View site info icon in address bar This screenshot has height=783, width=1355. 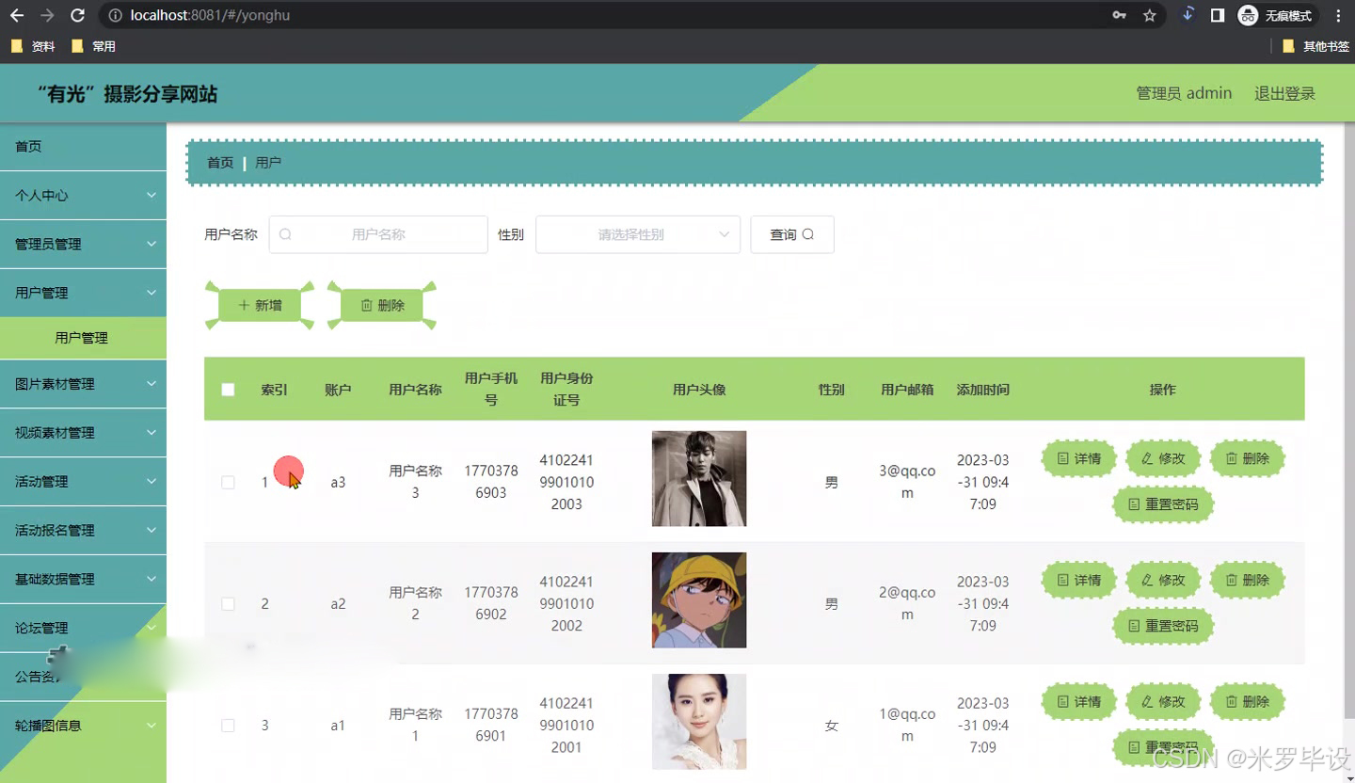point(115,15)
